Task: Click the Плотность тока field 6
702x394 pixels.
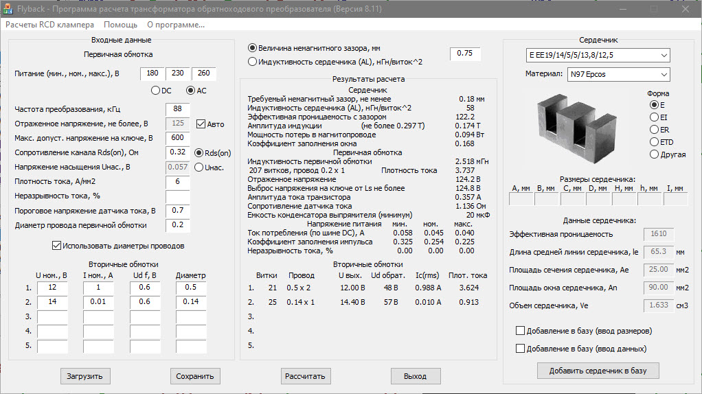Action: (178, 182)
